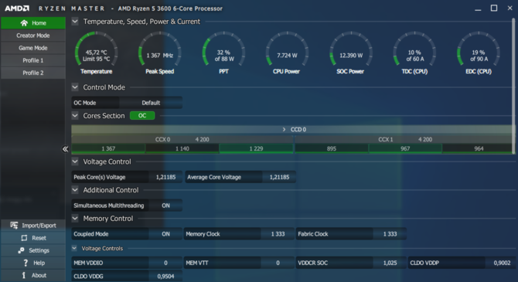Click the Settings gear icon
Viewport: 518px width, 282px height.
pos(21,250)
